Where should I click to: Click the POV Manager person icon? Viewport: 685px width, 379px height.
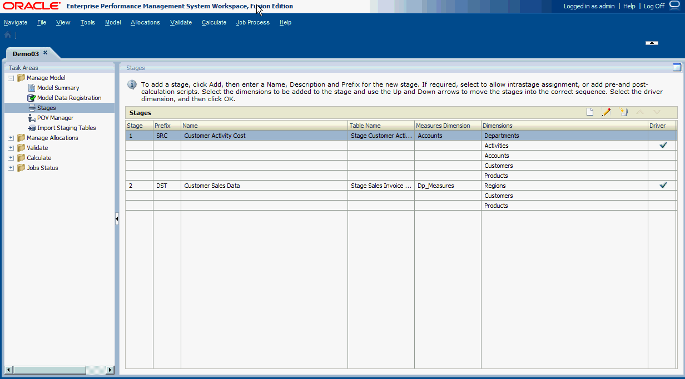pyautogui.click(x=32, y=118)
